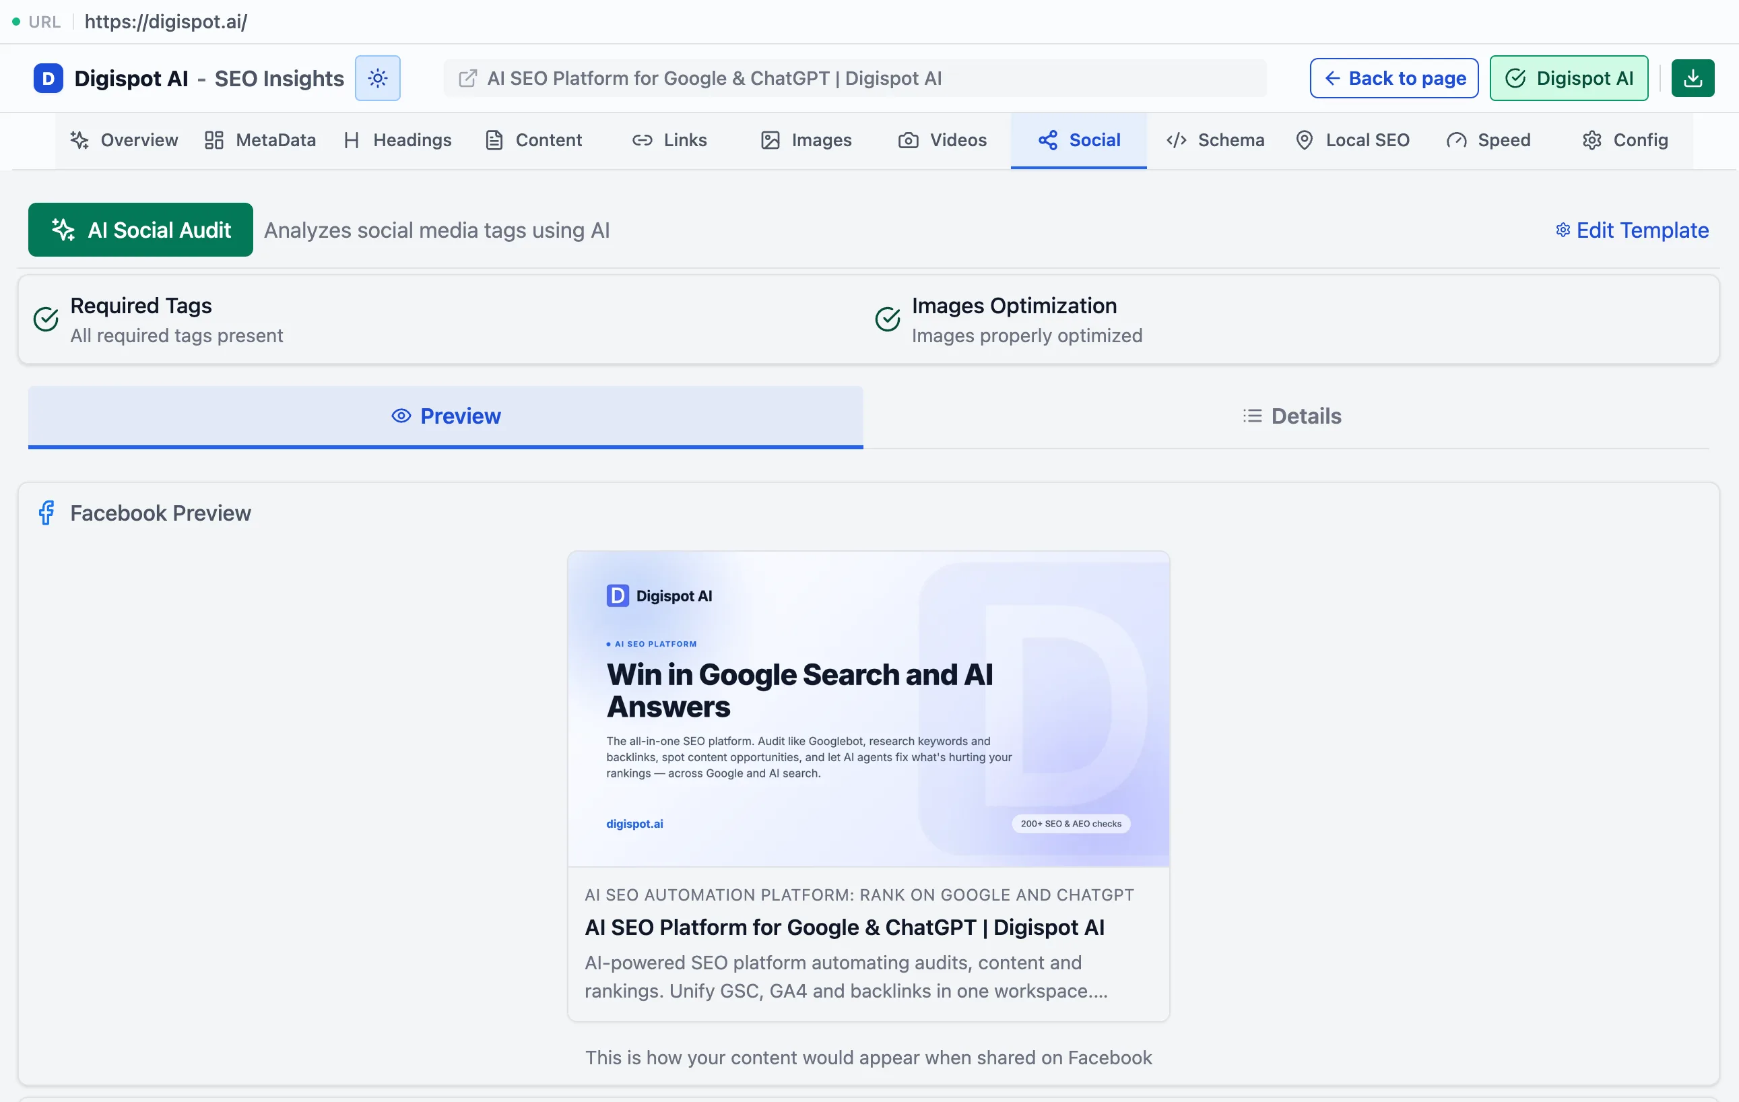Click the AI SEO AUTOMATION PLATFORM caption line

859,895
